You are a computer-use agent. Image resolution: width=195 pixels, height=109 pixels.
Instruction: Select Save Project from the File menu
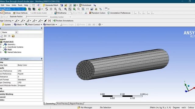(x=13, y=9)
